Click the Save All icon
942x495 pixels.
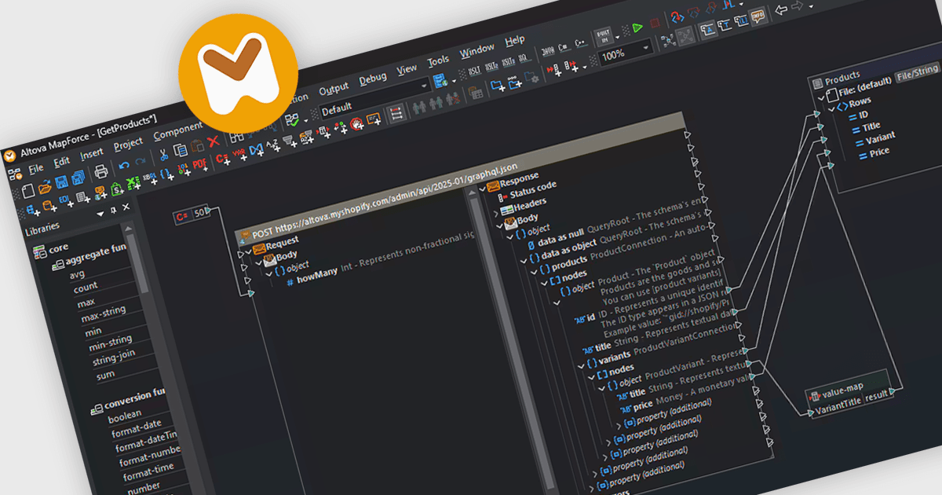click(78, 177)
